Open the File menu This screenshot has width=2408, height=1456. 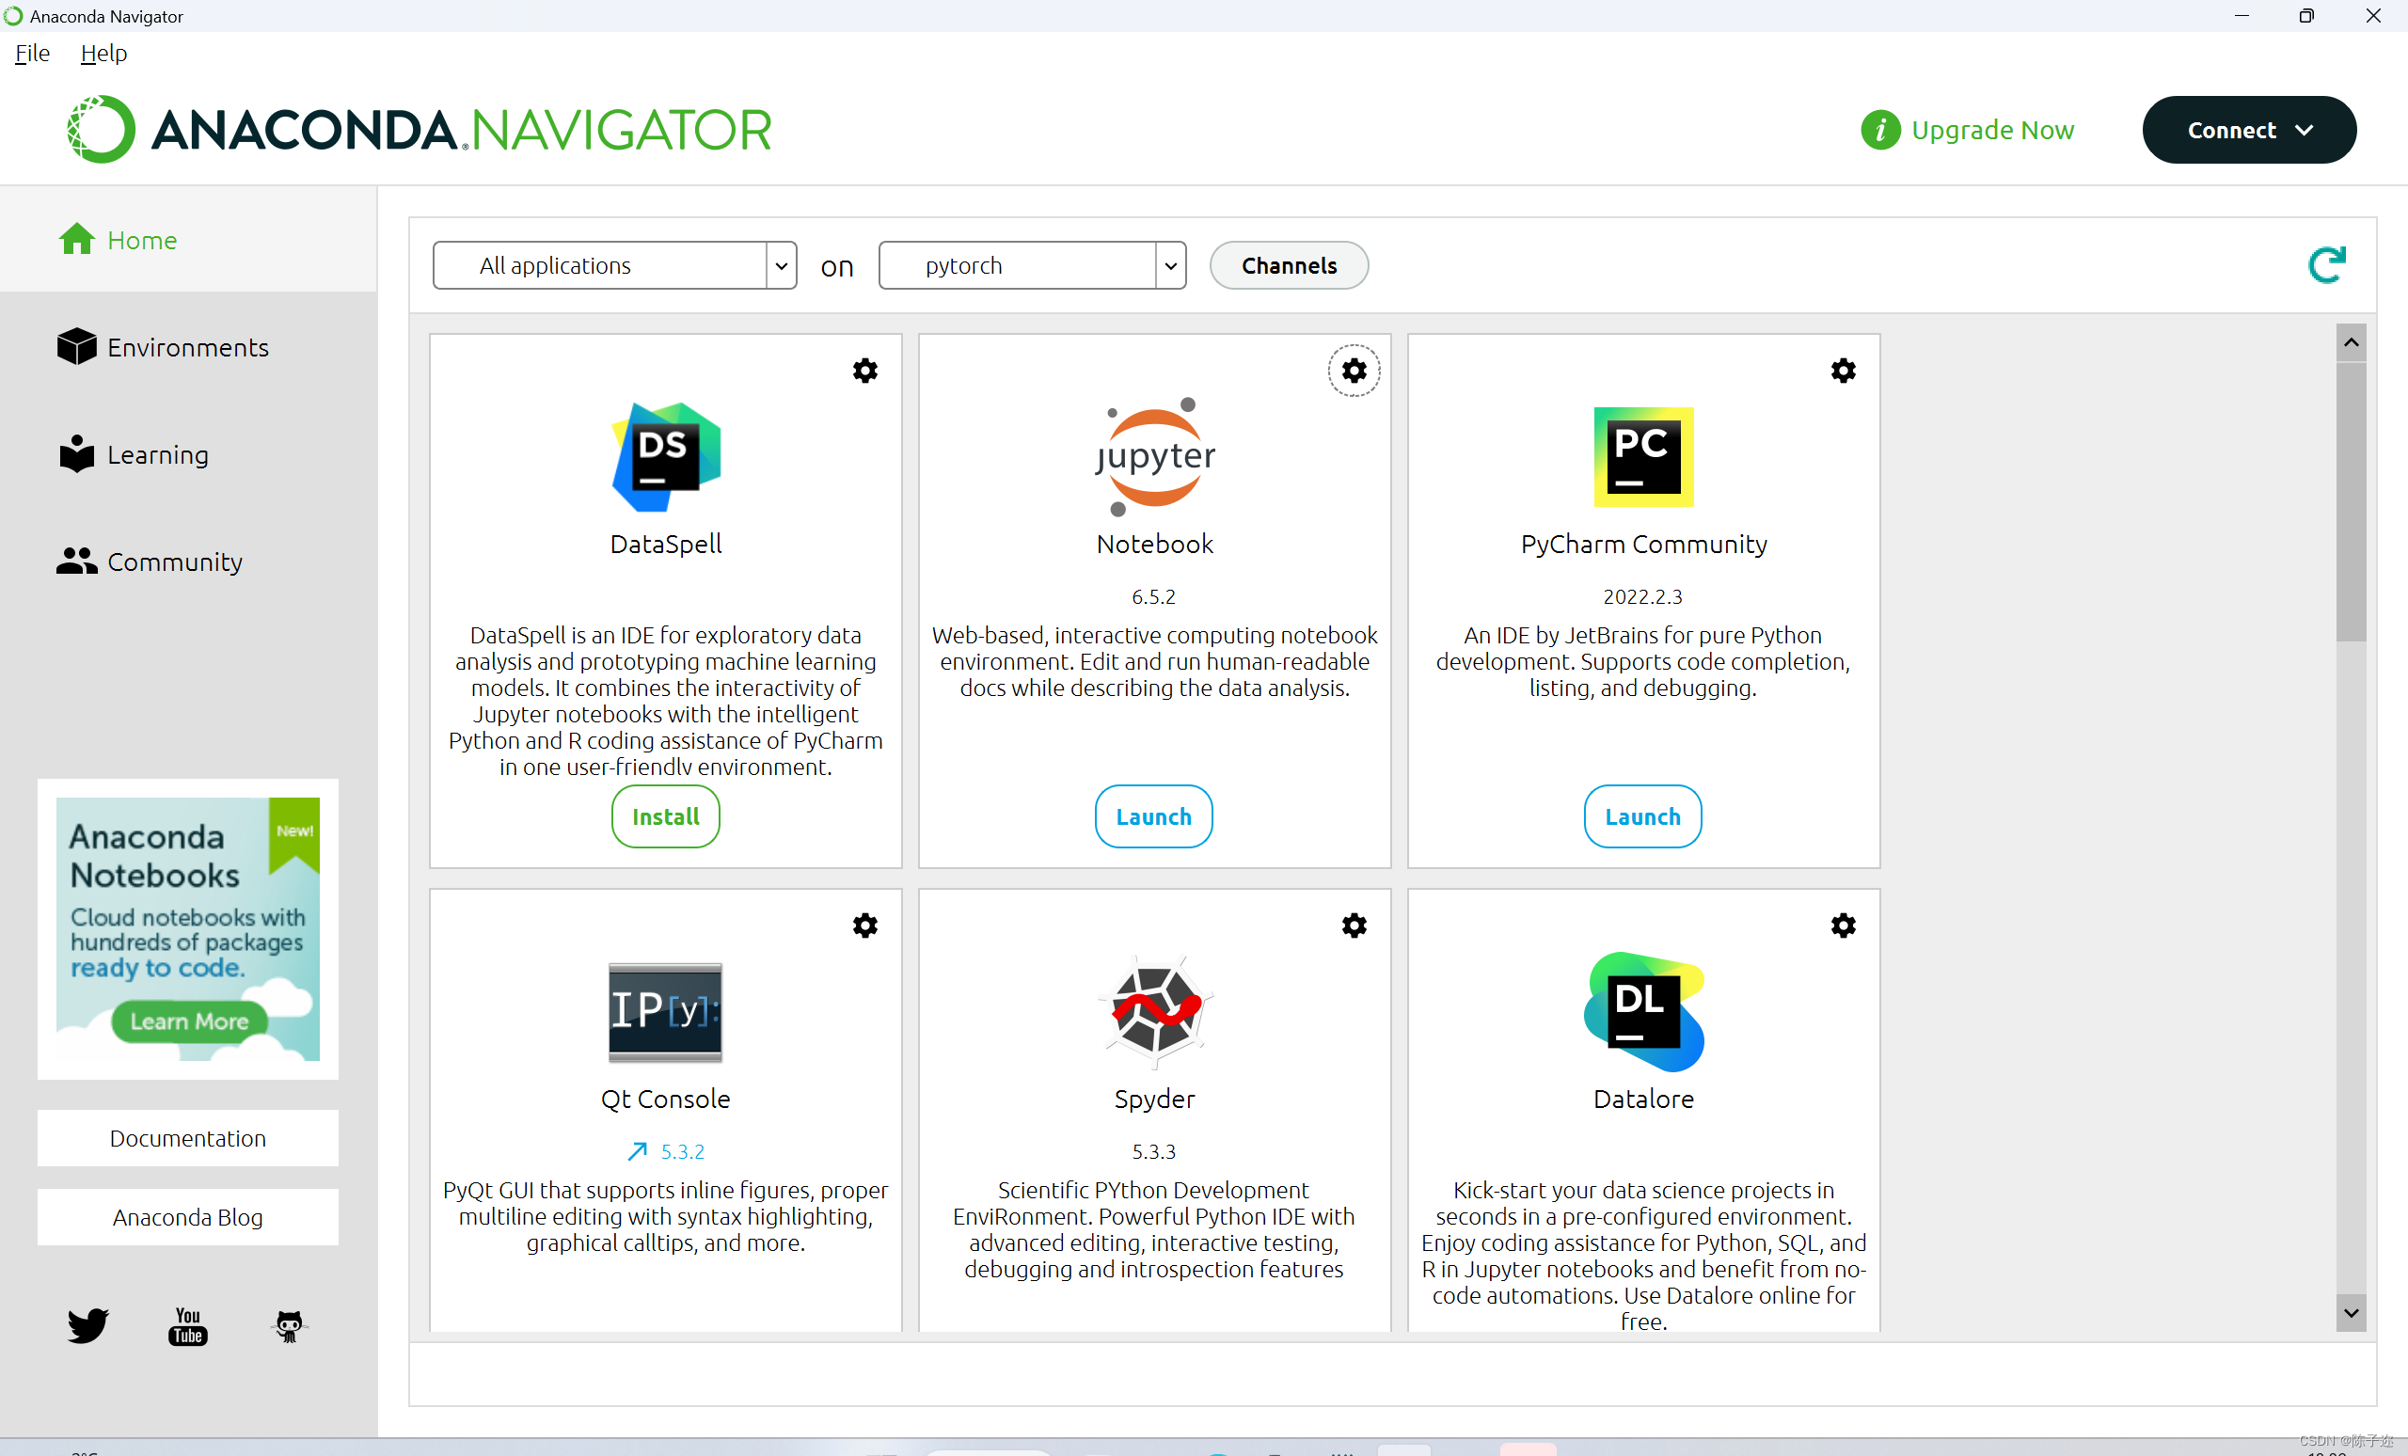pos(32,53)
